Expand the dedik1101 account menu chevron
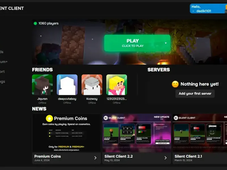The width and height of the screenshot is (227, 170). 193,11
